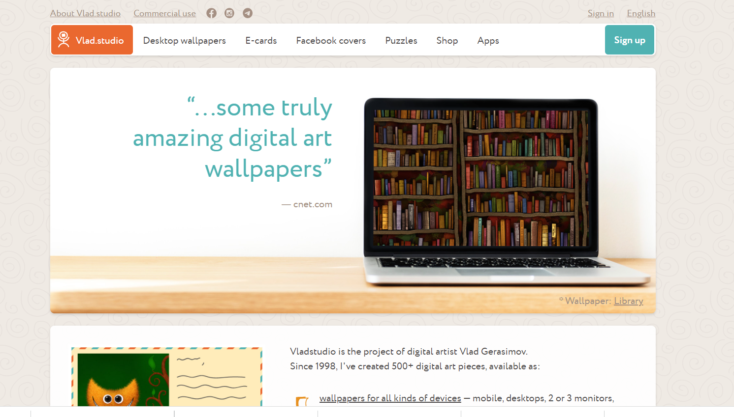This screenshot has width=734, height=417.
Task: Open the Facebook social icon
Action: (x=211, y=13)
